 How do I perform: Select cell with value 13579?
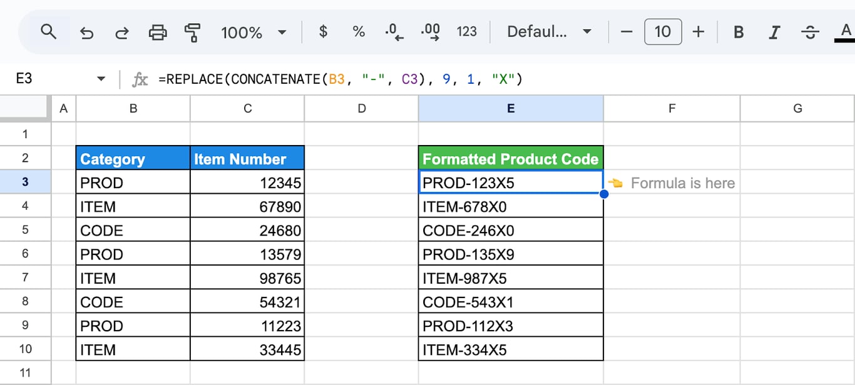click(x=248, y=254)
